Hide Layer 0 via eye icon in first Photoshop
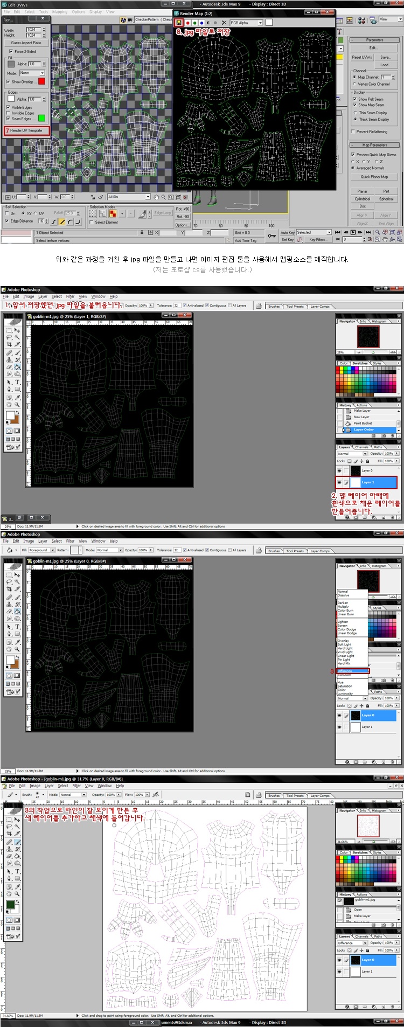 pyautogui.click(x=339, y=470)
